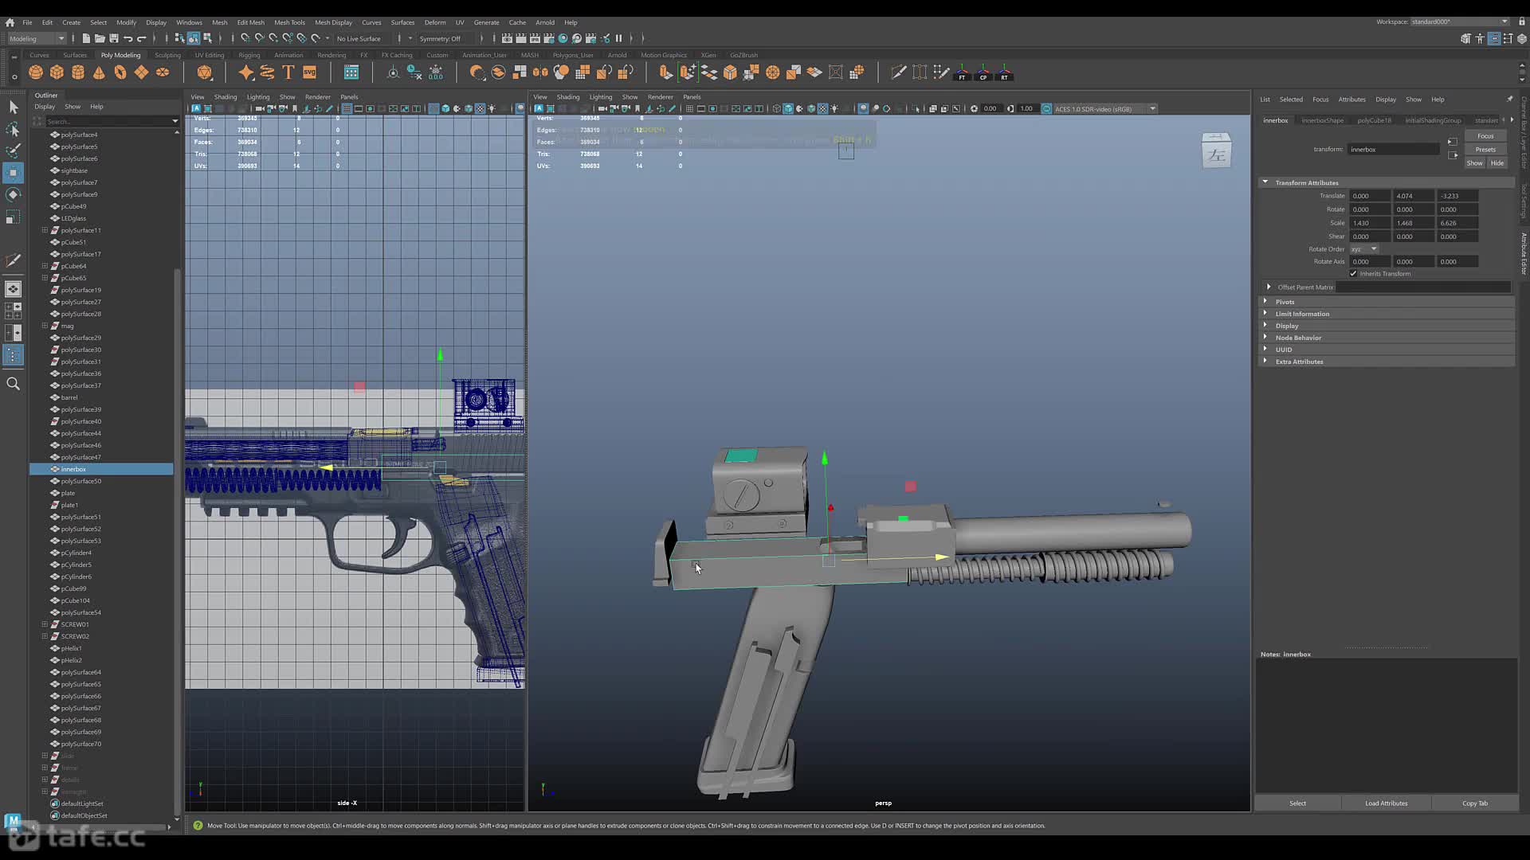Expand the Extra Attributes section
The height and width of the screenshot is (860, 1530).
pos(1265,362)
